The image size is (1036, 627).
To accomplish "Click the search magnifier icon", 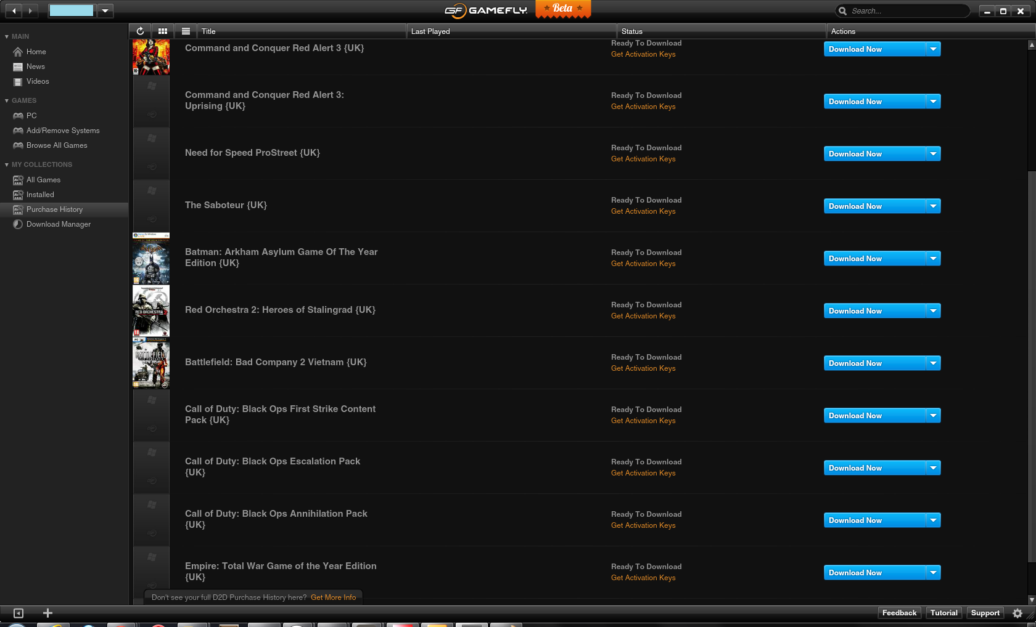I will click(842, 11).
